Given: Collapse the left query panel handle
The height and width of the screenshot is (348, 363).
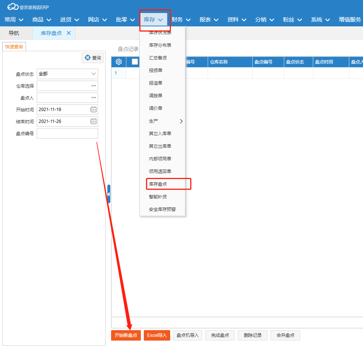Looking at the screenshot, I should click(109, 194).
